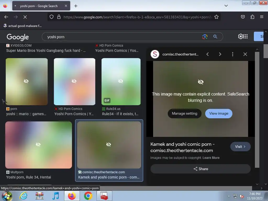This screenshot has height=201, width=268.
Task: Open preview panel three-dot options menu
Action: coord(233,54)
